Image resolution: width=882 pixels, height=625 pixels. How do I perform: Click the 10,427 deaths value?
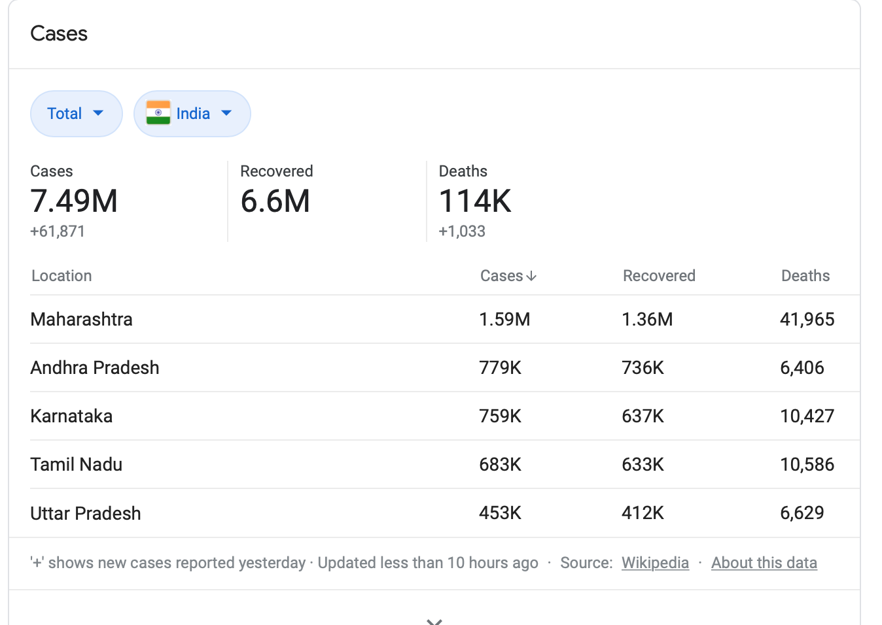coord(807,416)
